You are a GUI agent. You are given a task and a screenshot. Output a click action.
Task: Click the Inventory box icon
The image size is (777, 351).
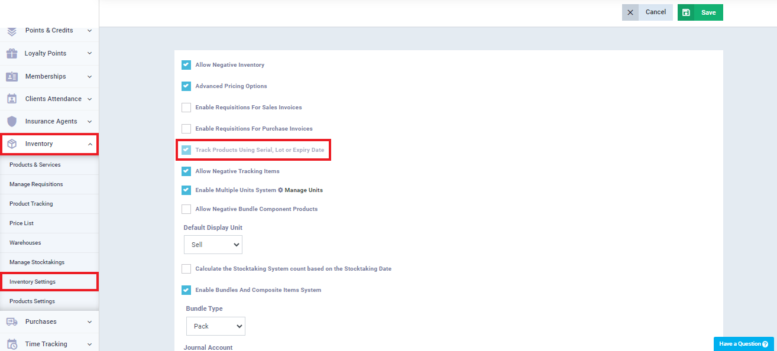[x=12, y=144]
